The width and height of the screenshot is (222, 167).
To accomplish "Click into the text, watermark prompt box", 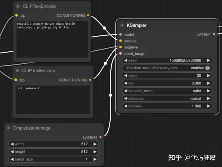I will point(53,100).
